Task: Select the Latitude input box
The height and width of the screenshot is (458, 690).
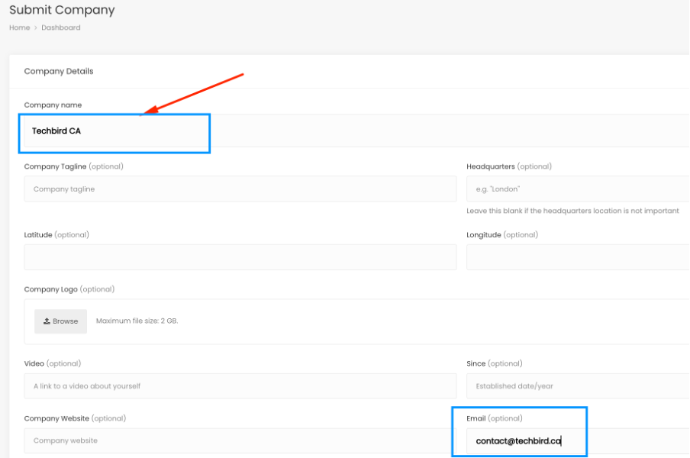Action: click(x=240, y=257)
